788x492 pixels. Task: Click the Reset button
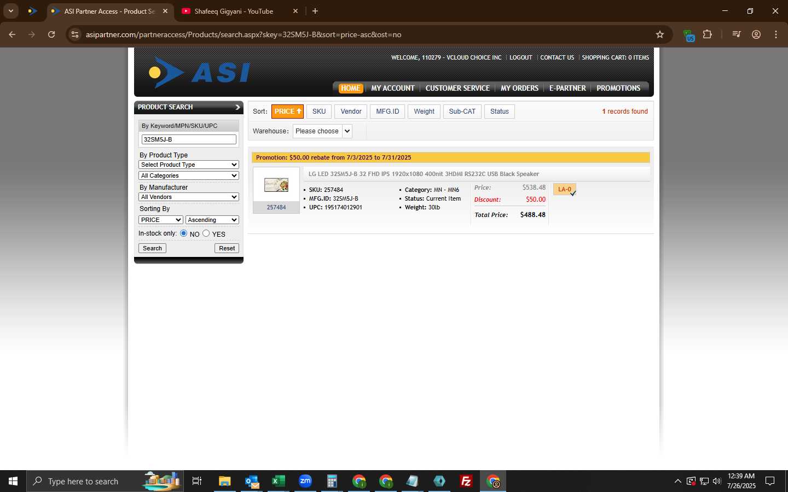point(227,248)
